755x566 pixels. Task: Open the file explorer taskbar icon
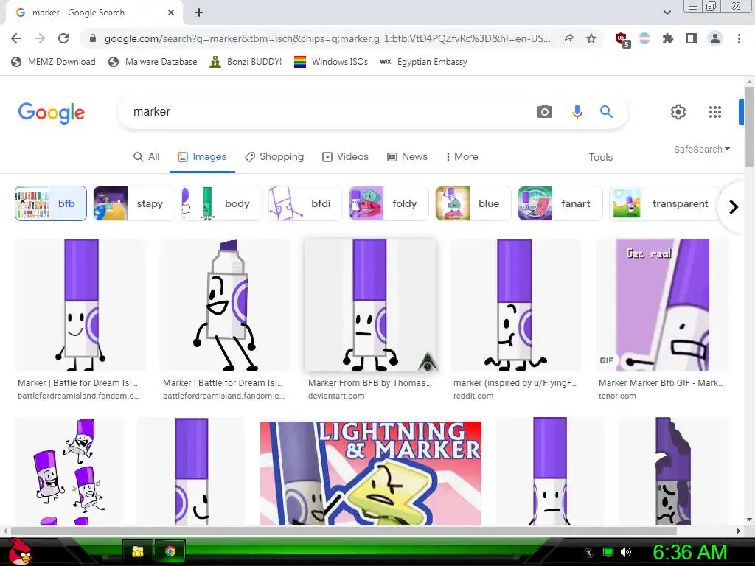pyautogui.click(x=138, y=551)
